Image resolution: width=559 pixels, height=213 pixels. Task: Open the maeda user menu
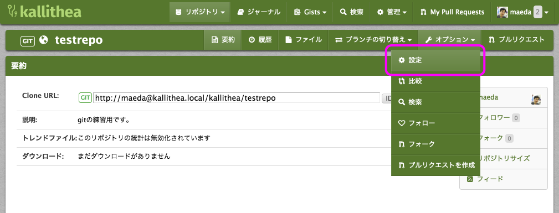tap(522, 12)
